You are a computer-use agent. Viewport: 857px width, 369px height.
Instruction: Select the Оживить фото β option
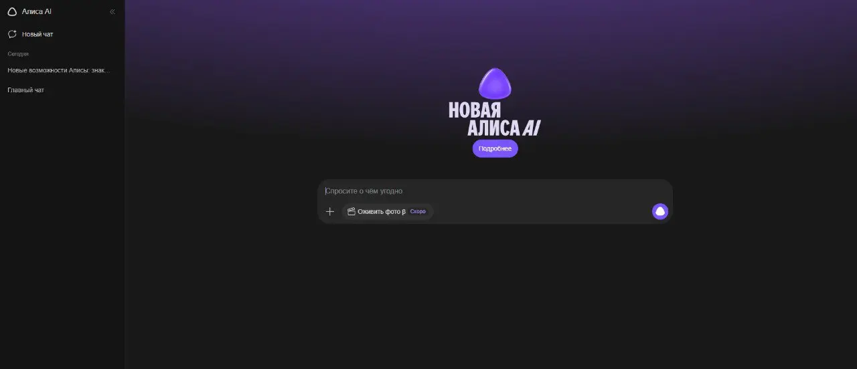pyautogui.click(x=388, y=211)
